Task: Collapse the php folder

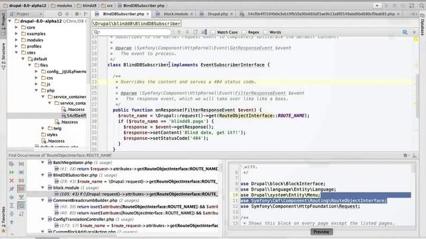Action: pos(36,90)
